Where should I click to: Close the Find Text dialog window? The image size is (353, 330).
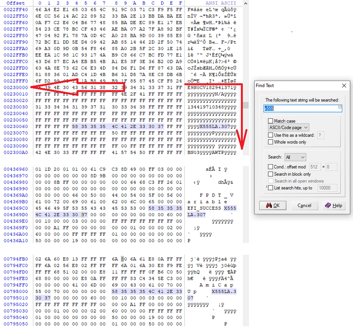[x=344, y=85]
